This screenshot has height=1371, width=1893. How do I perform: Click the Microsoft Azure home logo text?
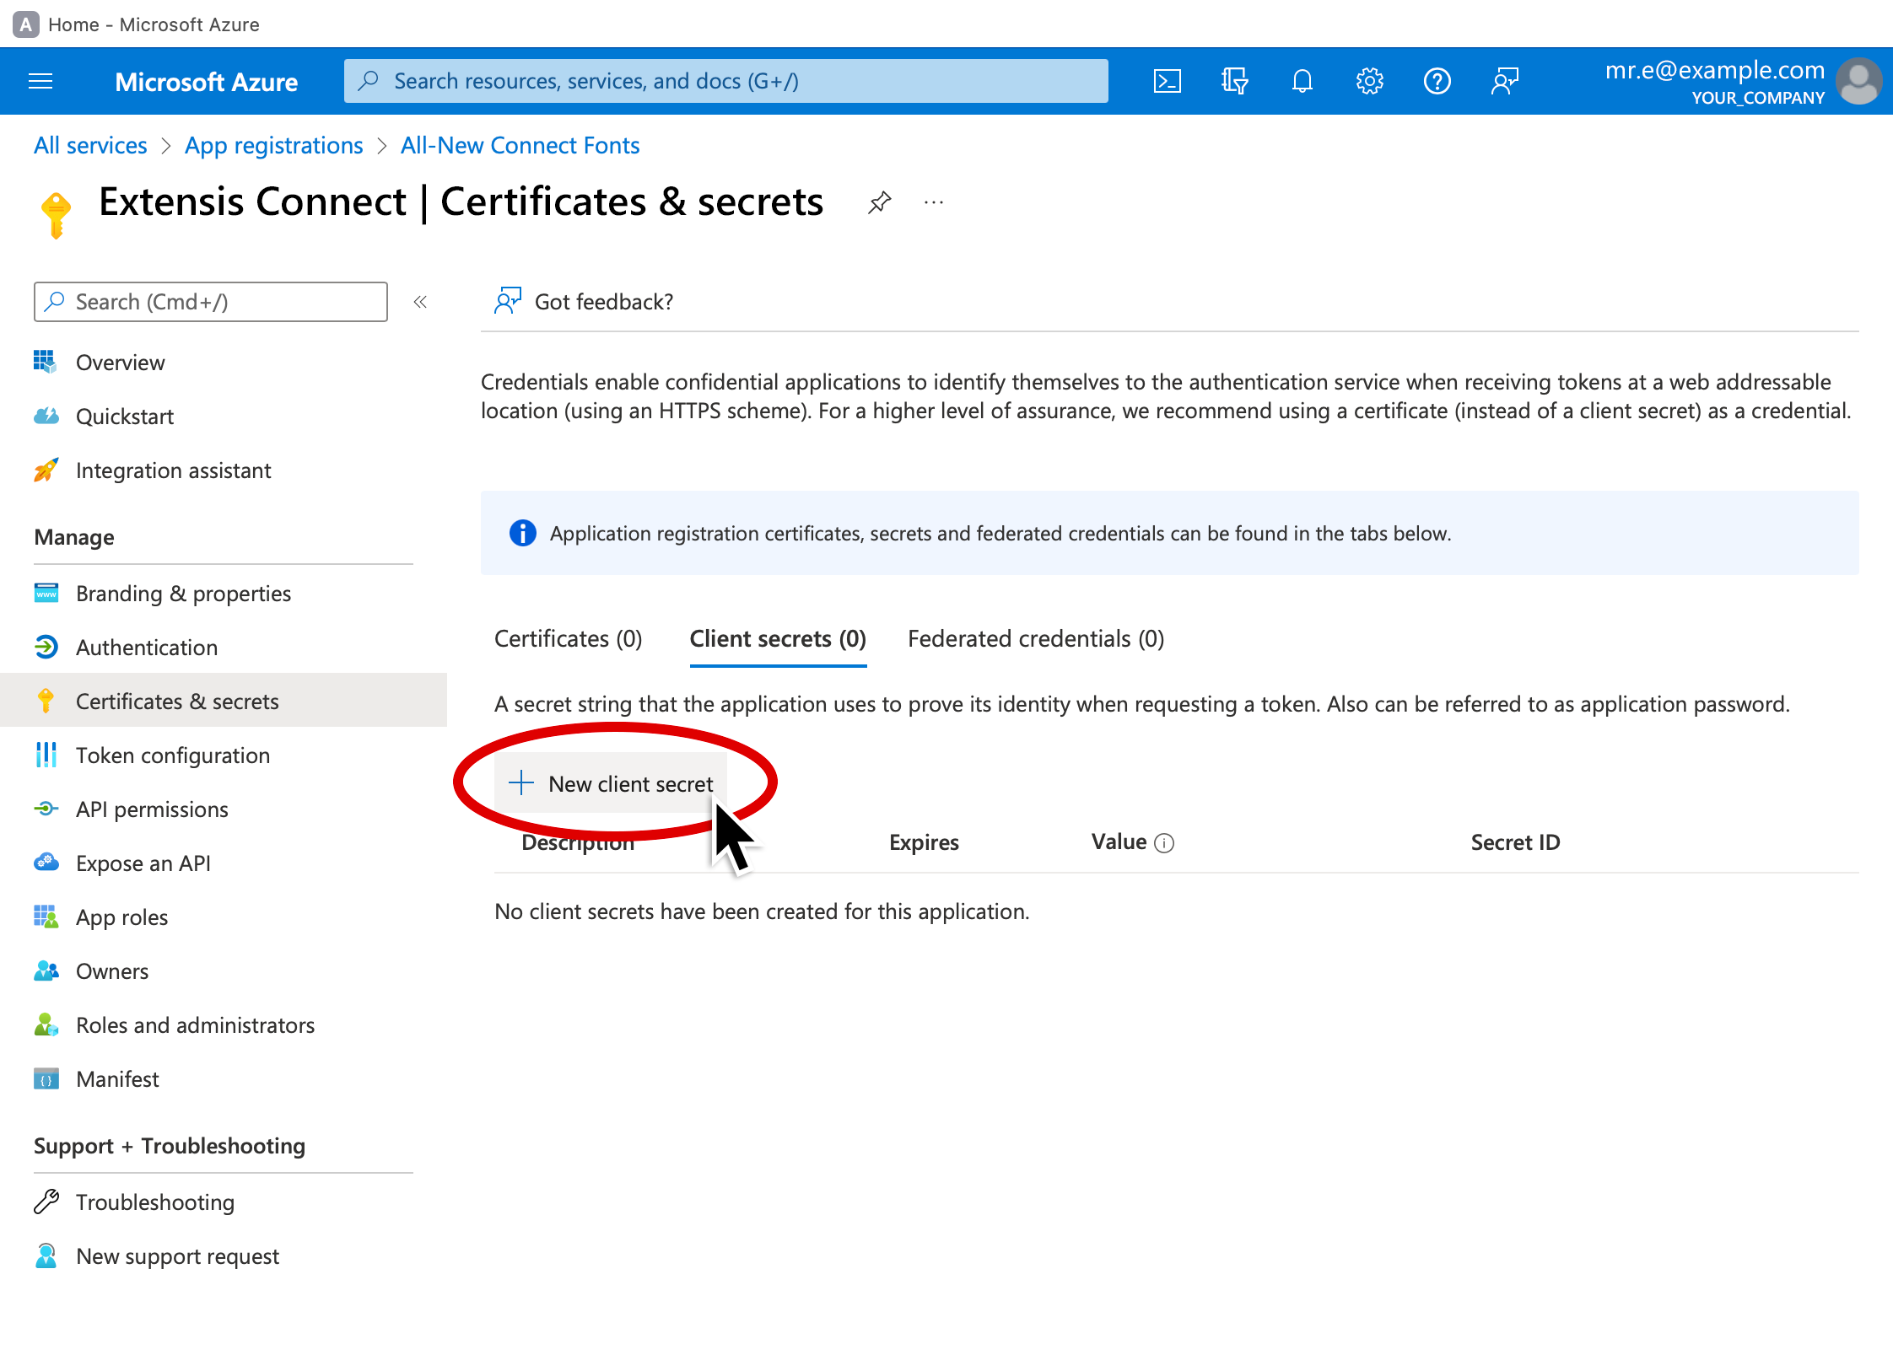point(206,81)
